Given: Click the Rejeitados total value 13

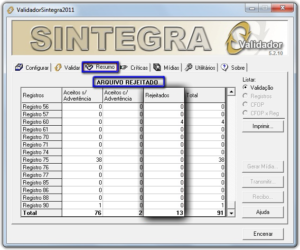Looking at the screenshot, I should [x=164, y=213].
